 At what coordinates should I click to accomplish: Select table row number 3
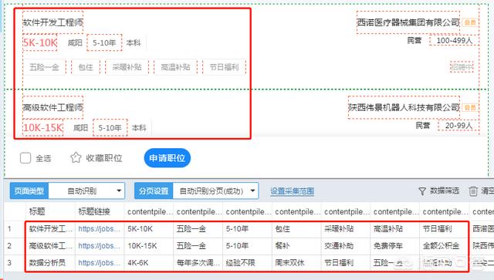tap(9, 263)
